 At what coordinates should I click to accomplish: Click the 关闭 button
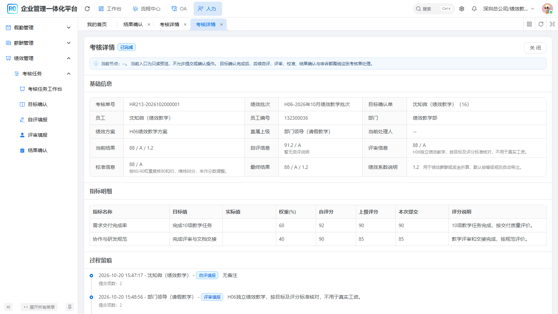(x=535, y=48)
